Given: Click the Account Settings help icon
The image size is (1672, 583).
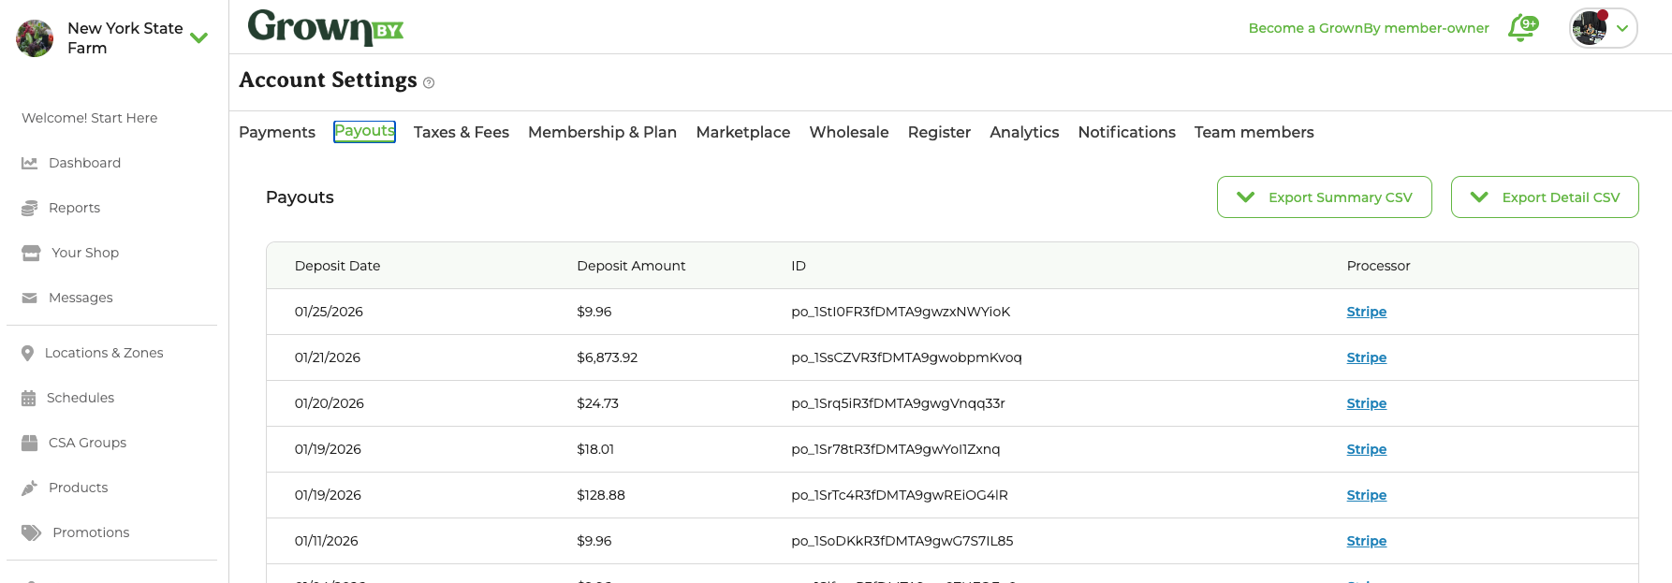Looking at the screenshot, I should tap(429, 83).
